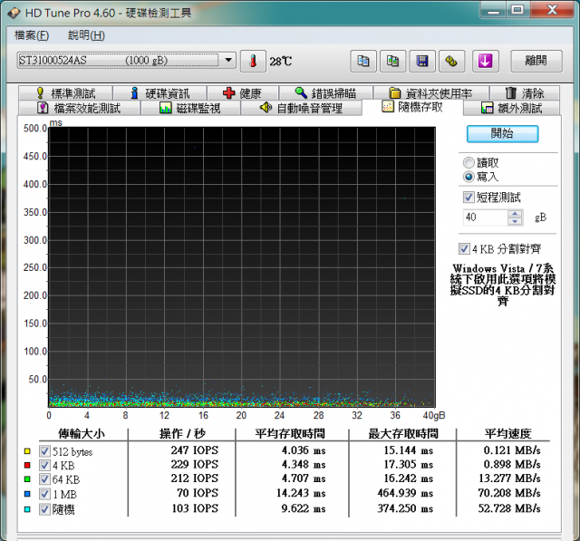
Task: Click the 28℃ temperature reading
Action: pos(280,62)
